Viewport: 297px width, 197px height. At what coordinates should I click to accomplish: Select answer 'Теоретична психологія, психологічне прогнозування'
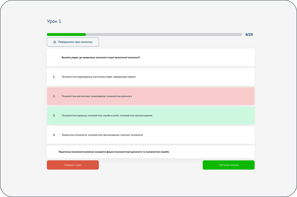(102, 135)
